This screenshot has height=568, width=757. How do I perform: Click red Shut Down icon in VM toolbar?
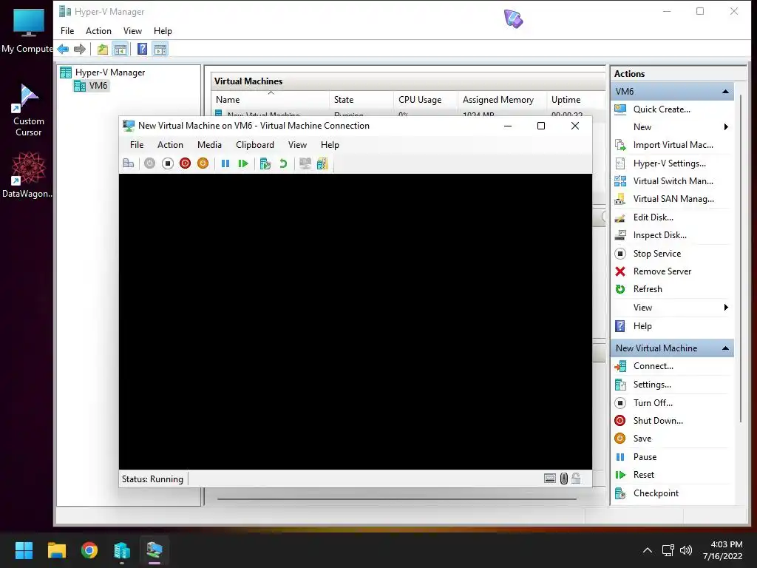tap(185, 163)
